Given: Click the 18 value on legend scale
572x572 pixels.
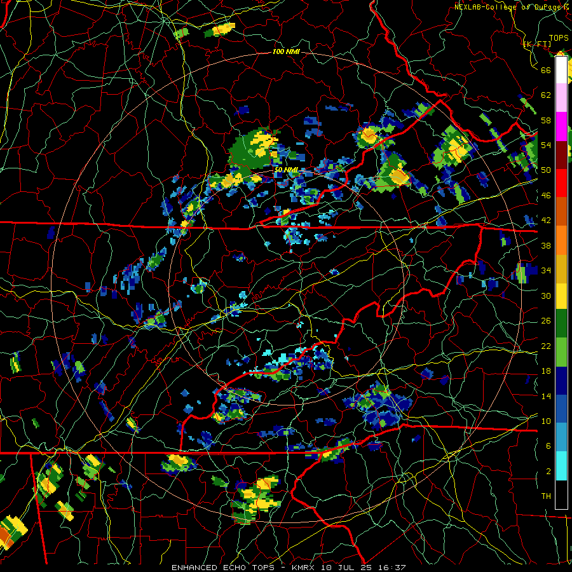Looking at the screenshot, I should 546,371.
